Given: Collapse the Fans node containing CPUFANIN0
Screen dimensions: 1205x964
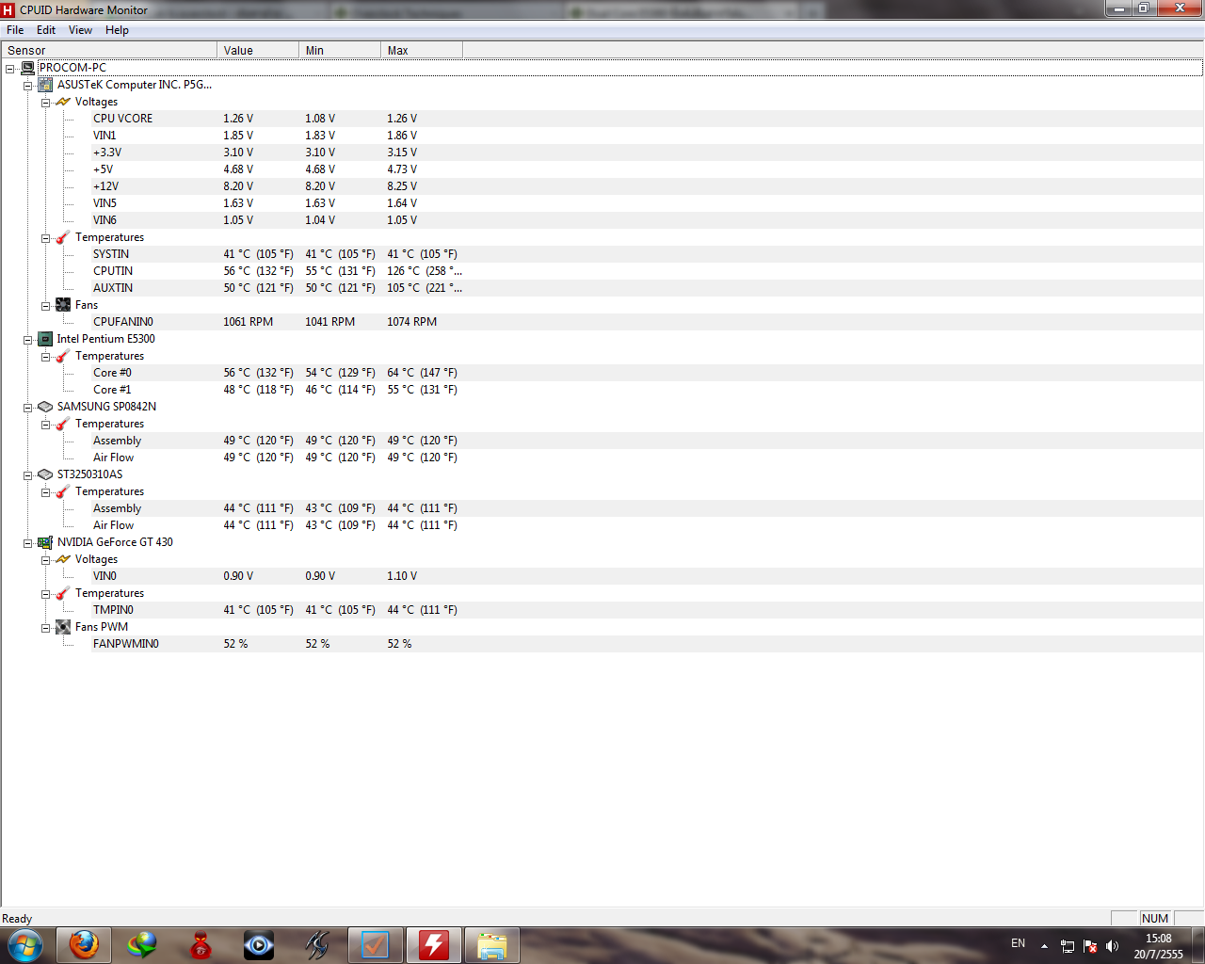Looking at the screenshot, I should [46, 306].
